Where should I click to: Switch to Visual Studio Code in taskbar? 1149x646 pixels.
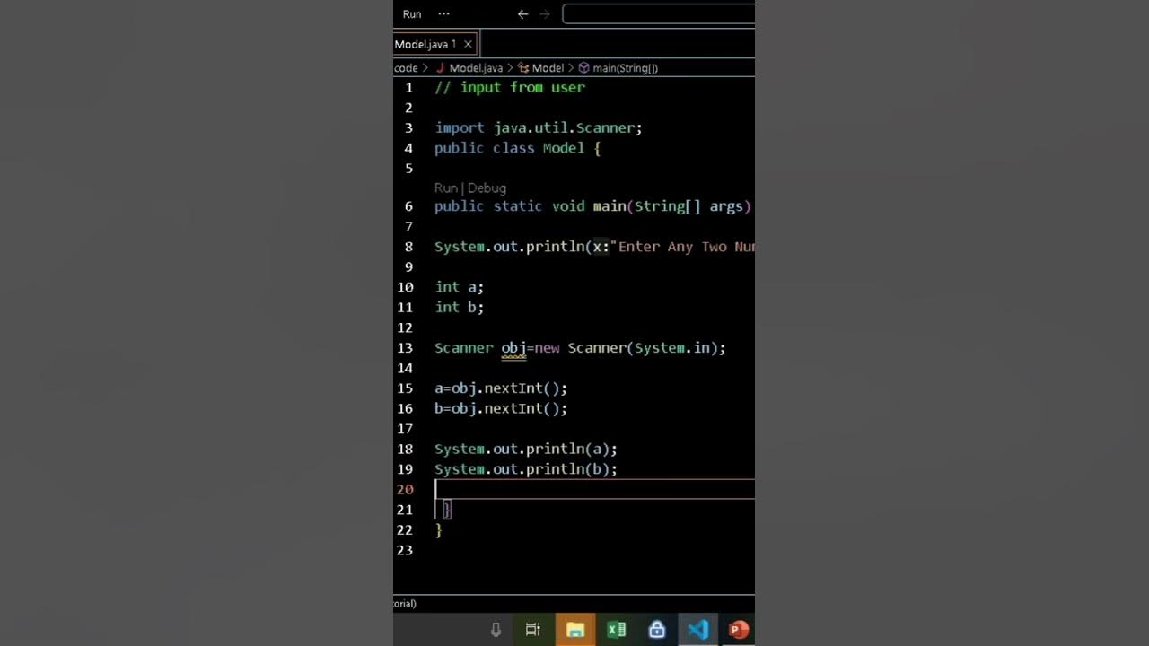pos(697,630)
